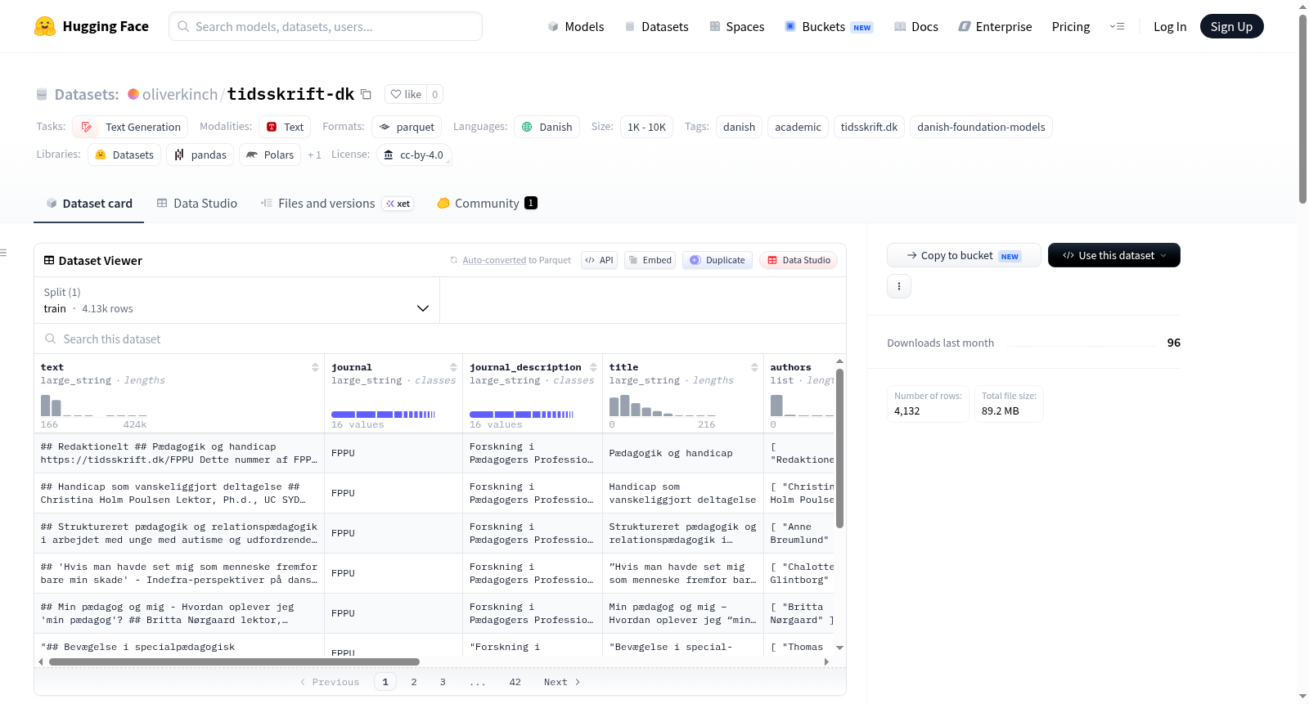
Task: Show the +1 additional libraries
Action: [x=314, y=155]
